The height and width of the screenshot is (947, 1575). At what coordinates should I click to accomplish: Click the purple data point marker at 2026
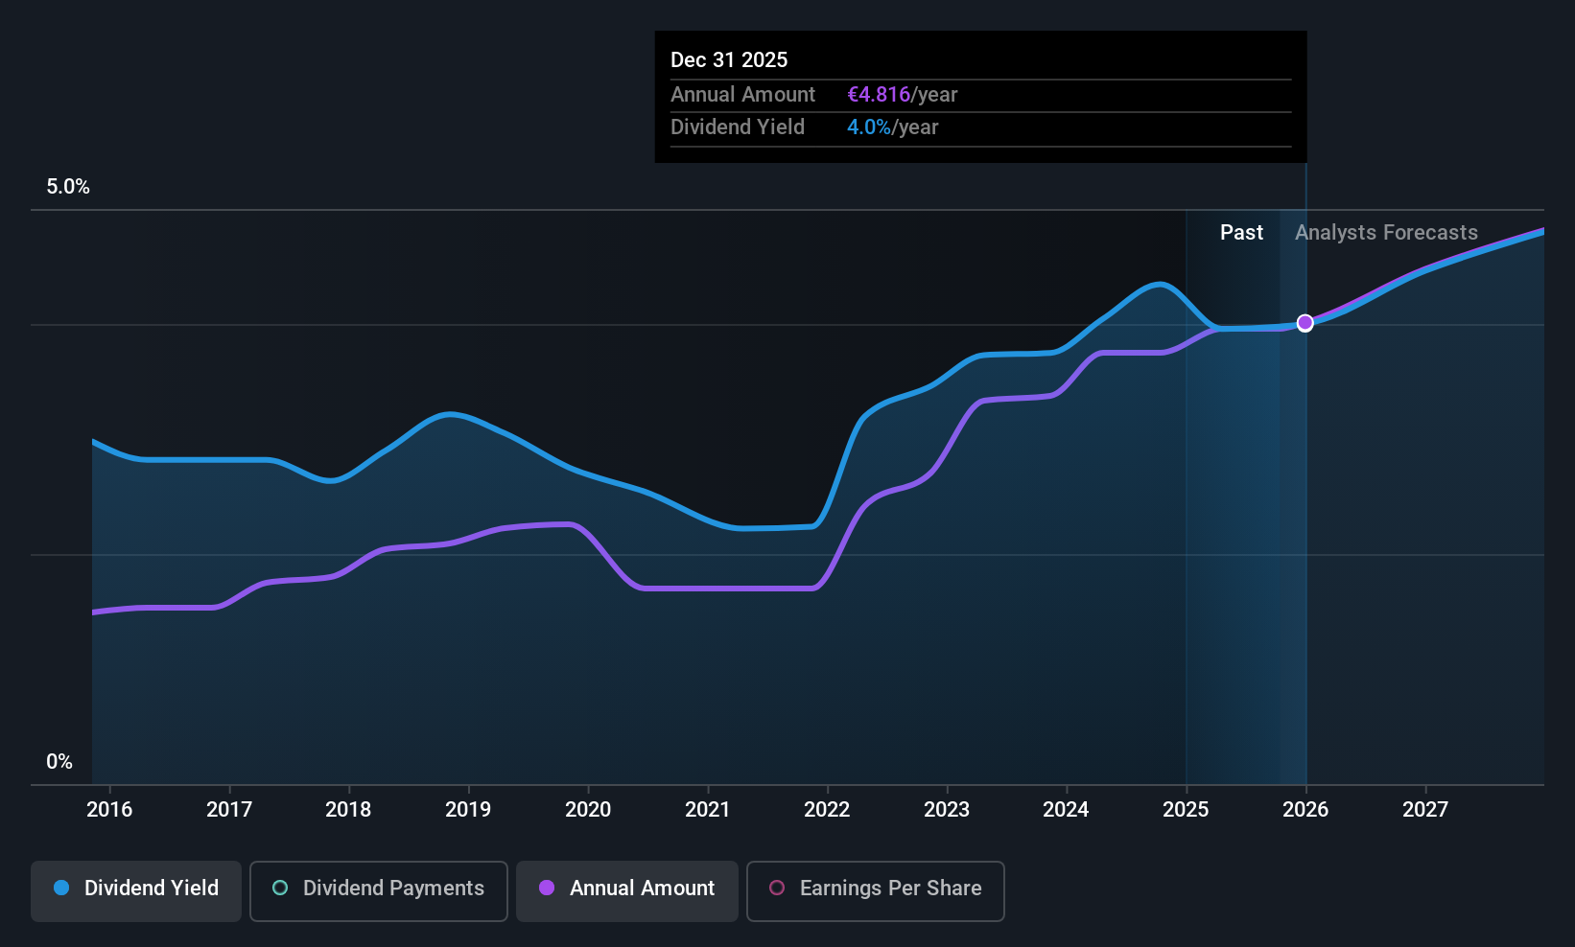click(1305, 323)
